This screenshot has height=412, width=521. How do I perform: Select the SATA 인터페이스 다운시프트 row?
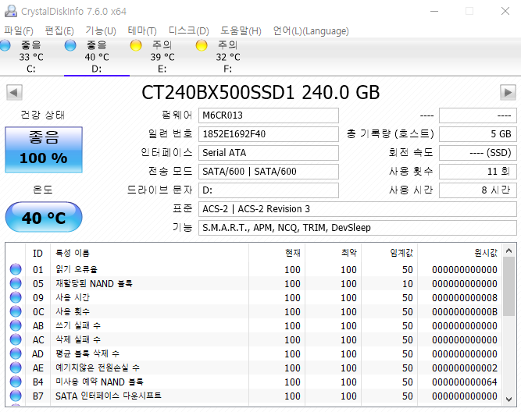[254, 396]
